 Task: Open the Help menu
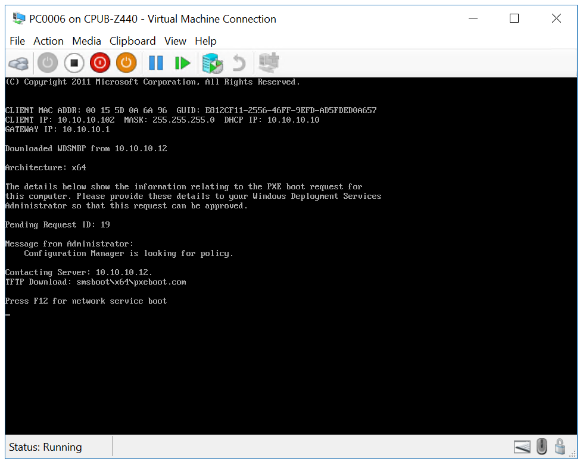click(x=205, y=41)
